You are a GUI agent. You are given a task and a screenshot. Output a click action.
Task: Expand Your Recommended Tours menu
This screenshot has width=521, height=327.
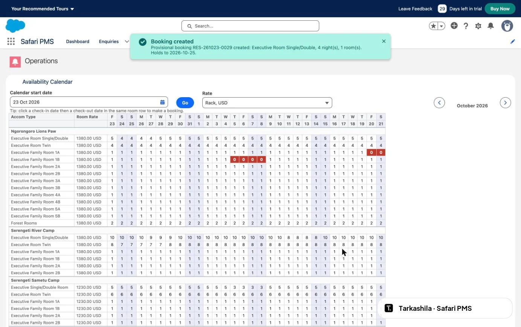coord(43,9)
